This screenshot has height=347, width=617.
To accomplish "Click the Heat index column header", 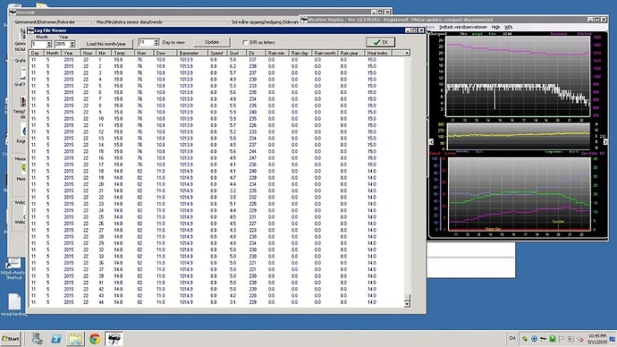I will point(377,53).
